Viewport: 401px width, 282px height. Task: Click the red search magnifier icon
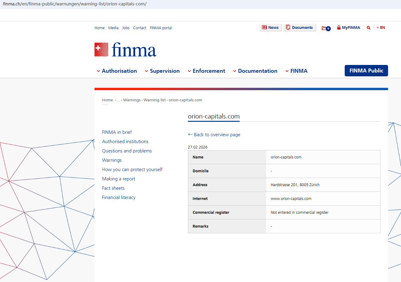[368, 28]
